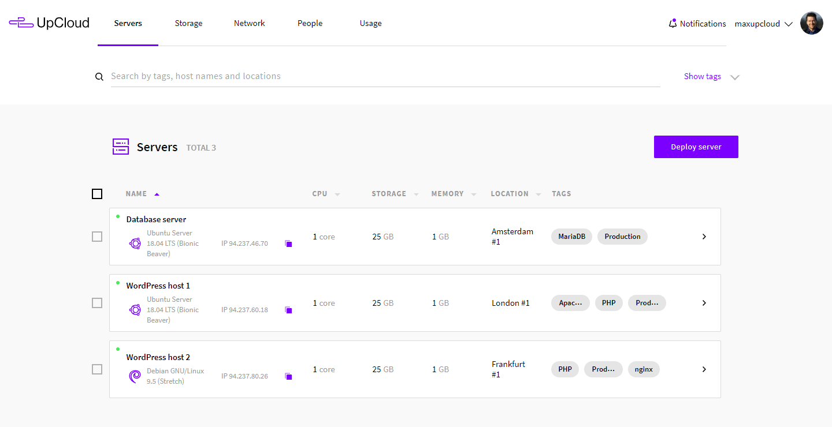The width and height of the screenshot is (832, 427).
Task: Click the MariaDB tag
Action: pyautogui.click(x=571, y=237)
